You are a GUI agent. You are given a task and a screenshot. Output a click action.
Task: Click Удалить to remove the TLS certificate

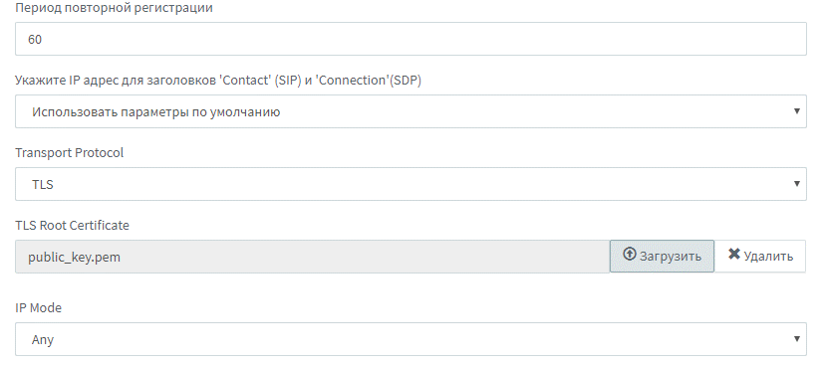click(x=760, y=256)
